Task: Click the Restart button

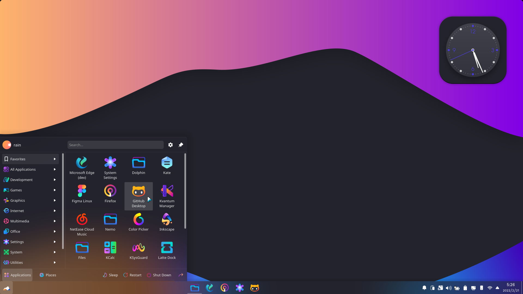Action: pos(132,275)
